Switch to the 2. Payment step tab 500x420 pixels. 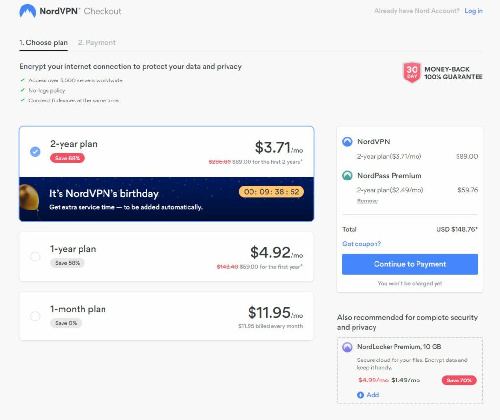(97, 43)
